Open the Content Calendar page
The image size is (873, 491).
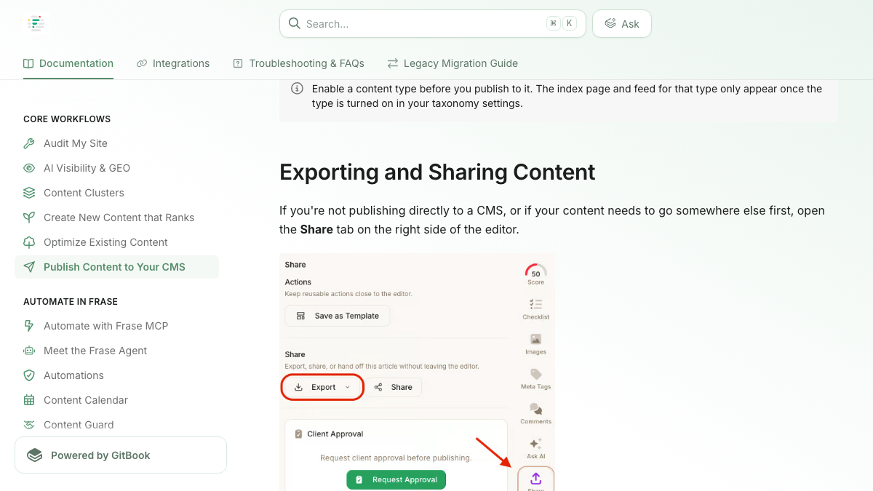click(116, 400)
